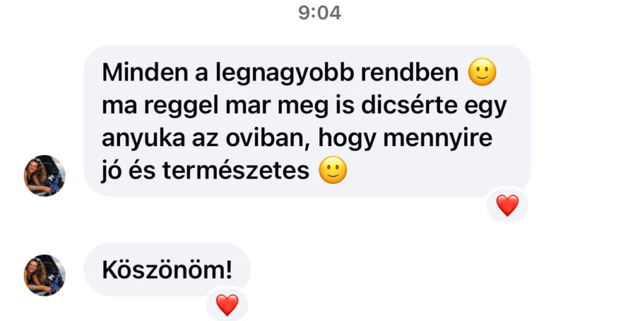
Task: Click the word "oviban" in the message
Action: [x=269, y=138]
